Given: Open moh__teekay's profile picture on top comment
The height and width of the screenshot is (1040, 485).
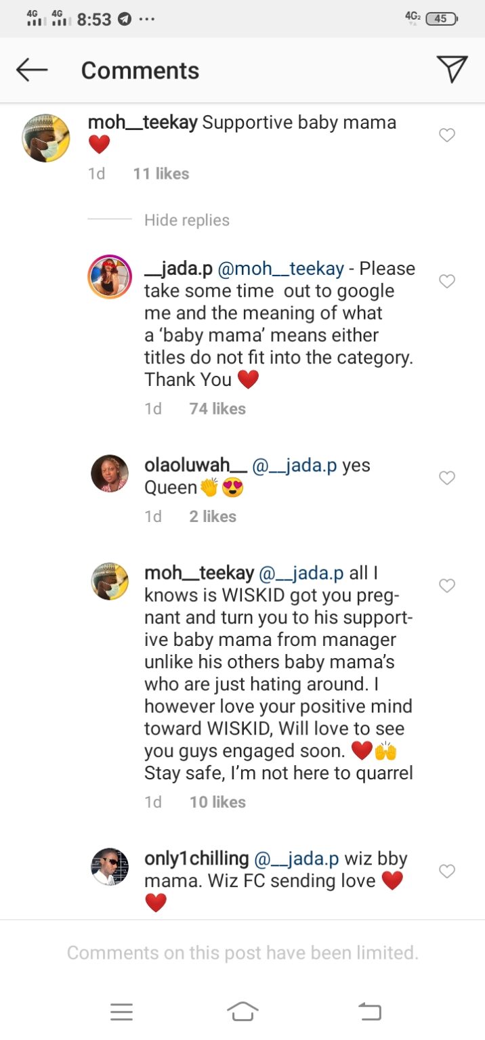Looking at the screenshot, I should (46, 138).
